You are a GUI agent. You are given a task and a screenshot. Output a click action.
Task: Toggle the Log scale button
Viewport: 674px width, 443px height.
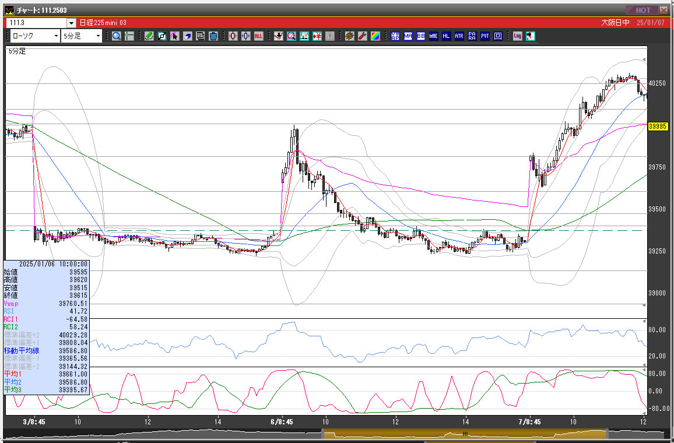518,36
